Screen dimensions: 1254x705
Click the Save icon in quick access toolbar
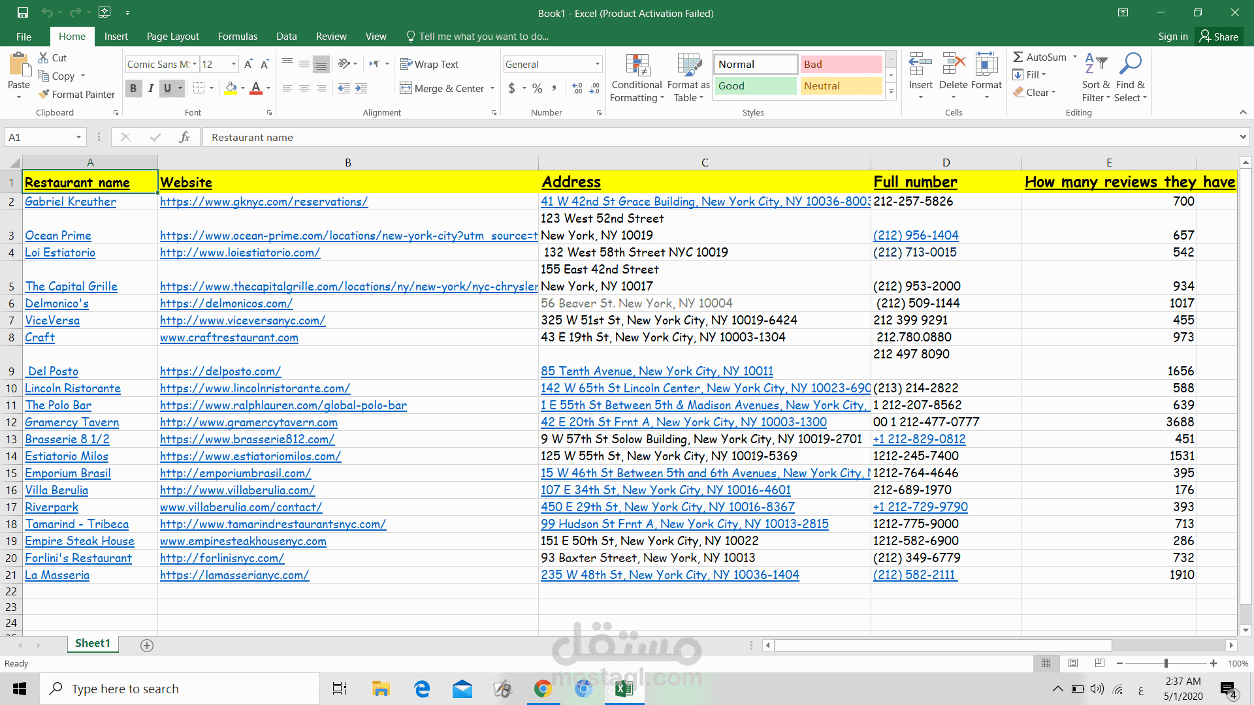[x=23, y=12]
